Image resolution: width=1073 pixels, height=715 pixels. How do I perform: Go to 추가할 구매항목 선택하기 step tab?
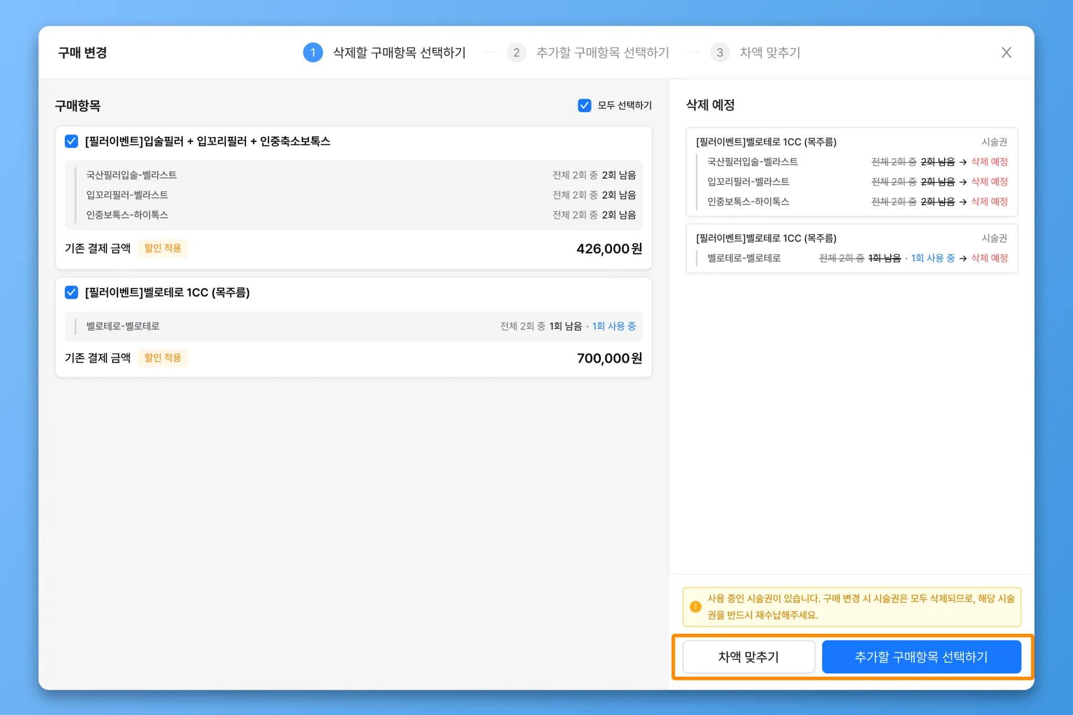coord(603,52)
